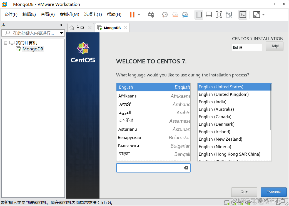This screenshot has height=206, width=289.
Task: Select the MongoDB VM in the library tree
Action: tap(32, 49)
